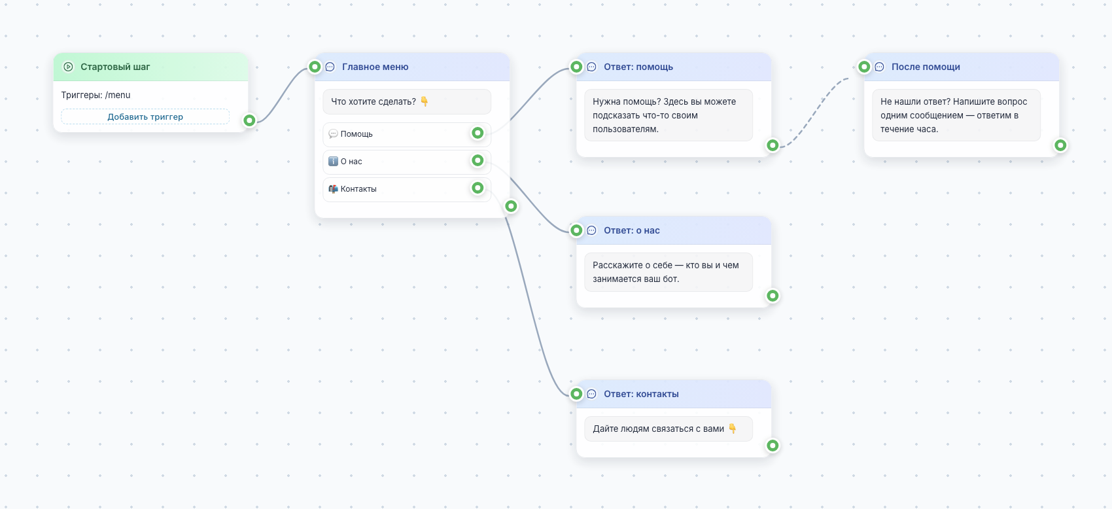
Task: Click the Ответ: помощь node title
Action: [x=638, y=67]
